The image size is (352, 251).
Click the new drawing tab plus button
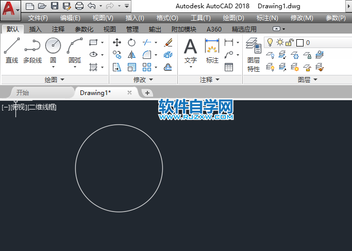147,93
